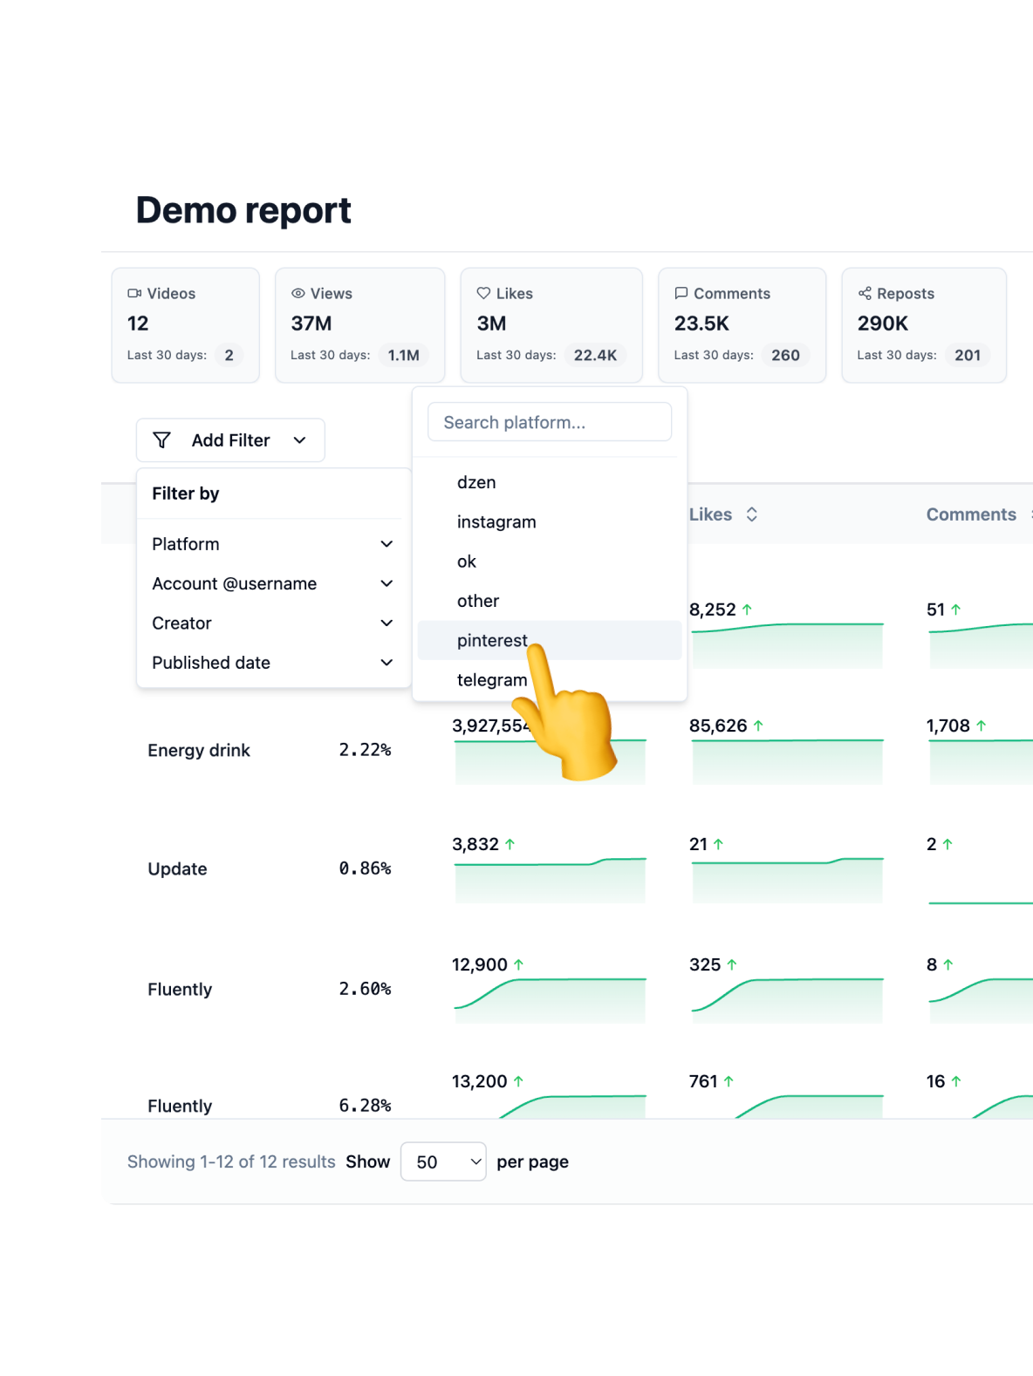Image resolution: width=1033 pixels, height=1376 pixels.
Task: Click the 12,900 views sparkline chart
Action: [550, 1000]
